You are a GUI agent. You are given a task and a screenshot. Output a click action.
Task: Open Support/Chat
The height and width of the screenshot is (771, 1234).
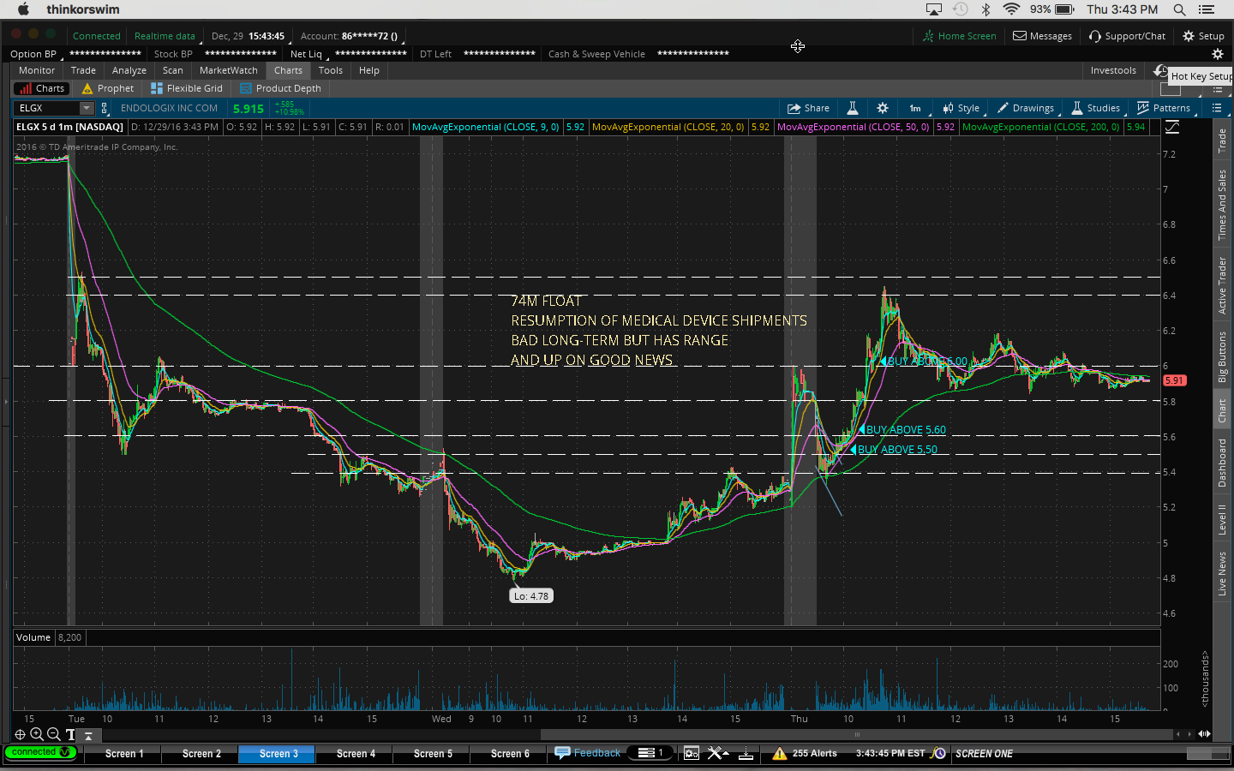(x=1127, y=36)
